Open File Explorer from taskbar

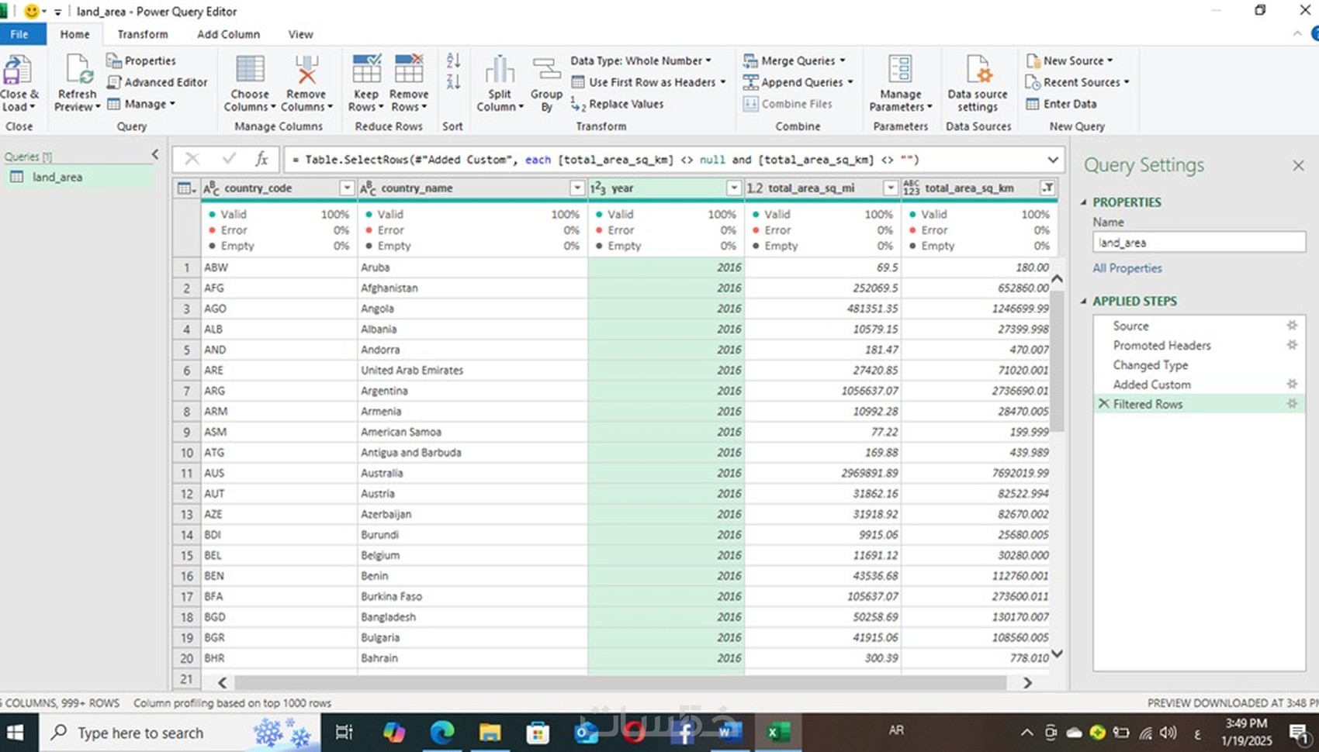pyautogui.click(x=490, y=732)
